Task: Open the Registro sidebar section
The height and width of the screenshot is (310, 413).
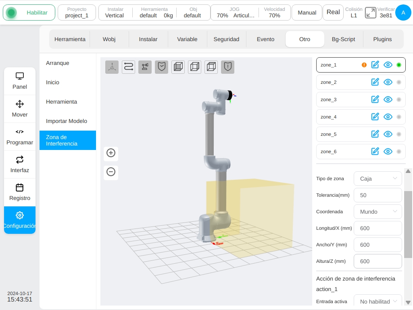Action: click(x=20, y=193)
